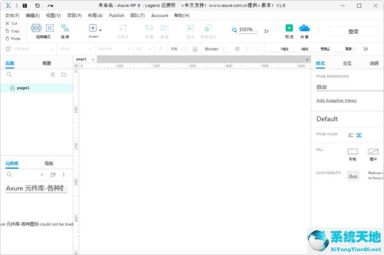Click the send to back (置底) icon
The image size is (384, 255).
click(164, 28)
